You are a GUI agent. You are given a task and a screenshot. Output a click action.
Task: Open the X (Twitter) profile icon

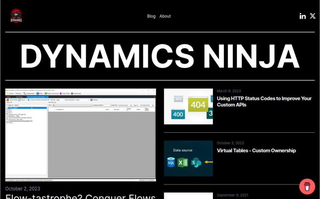click(313, 16)
